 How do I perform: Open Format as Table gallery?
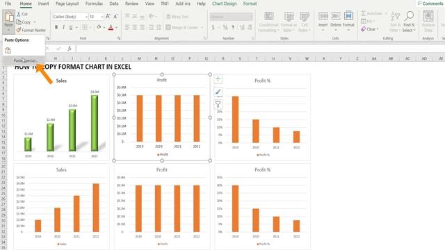(289, 22)
